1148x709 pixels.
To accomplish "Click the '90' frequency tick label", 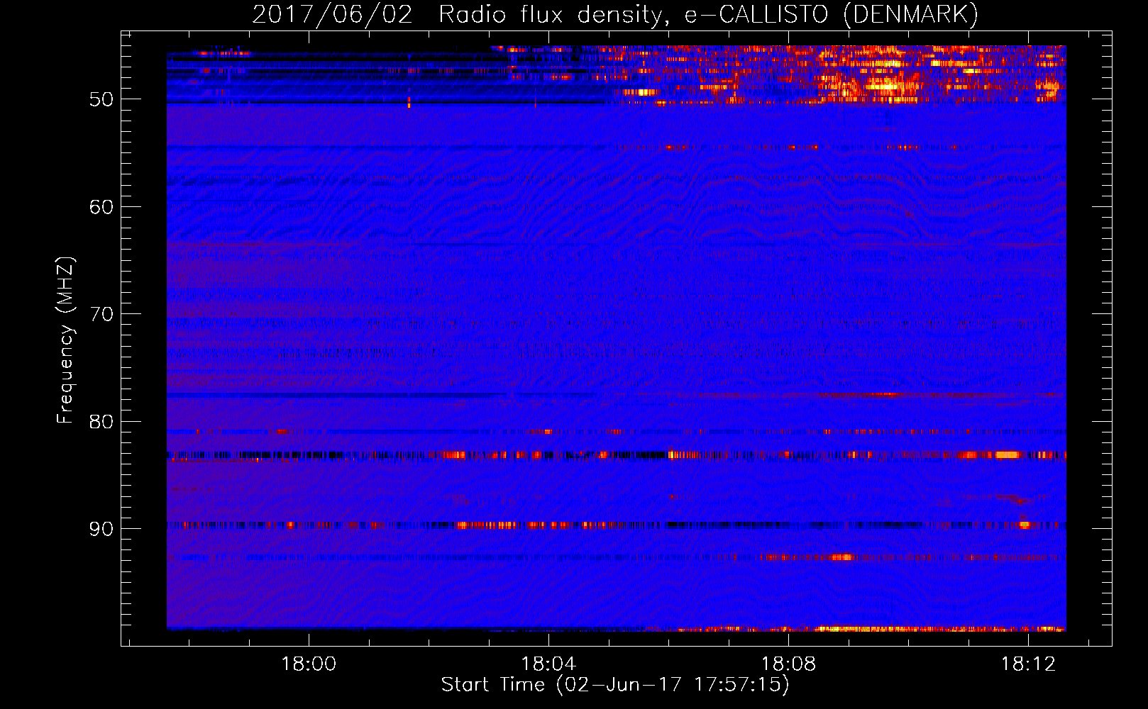I will click(x=101, y=530).
